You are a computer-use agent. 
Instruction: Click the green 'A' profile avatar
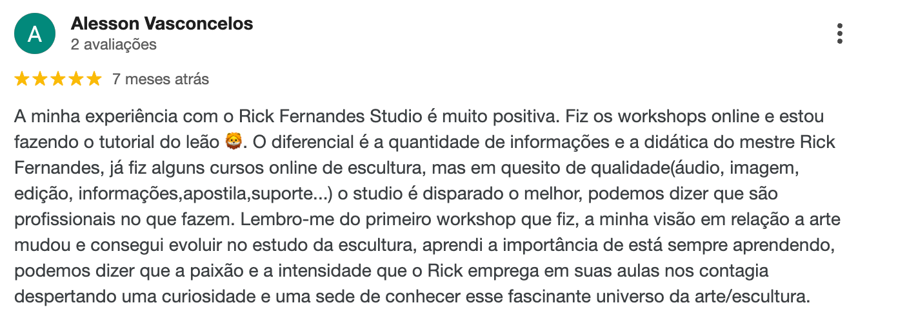point(34,34)
